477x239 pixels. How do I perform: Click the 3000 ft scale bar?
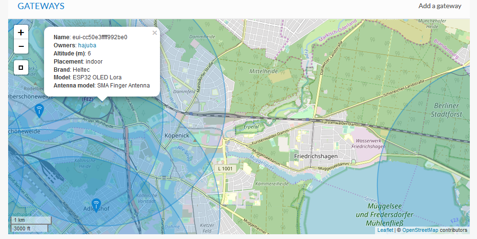(x=30, y=228)
